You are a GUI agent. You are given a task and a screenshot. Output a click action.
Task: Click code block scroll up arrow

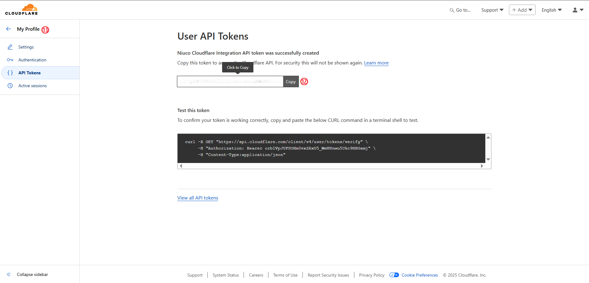tap(488, 137)
